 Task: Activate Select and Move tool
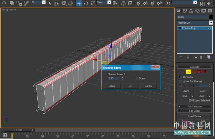(79, 3)
